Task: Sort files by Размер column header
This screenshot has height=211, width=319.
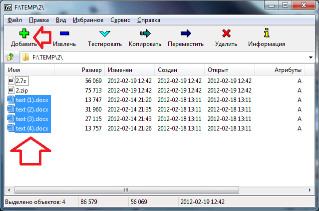Action: [91, 70]
